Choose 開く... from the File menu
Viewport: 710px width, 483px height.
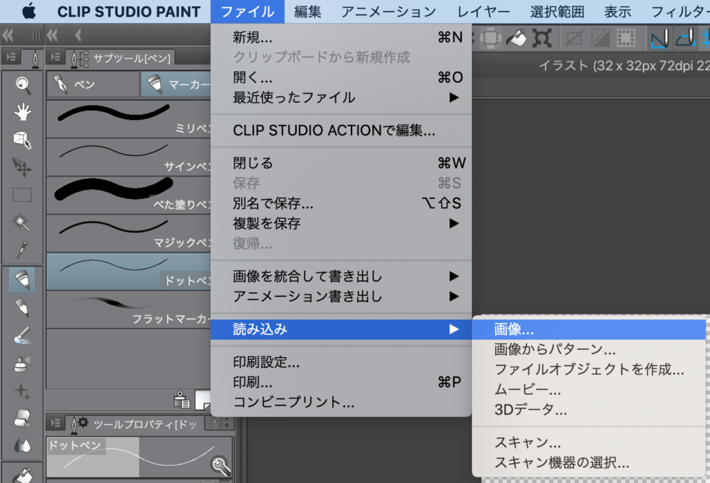341,78
